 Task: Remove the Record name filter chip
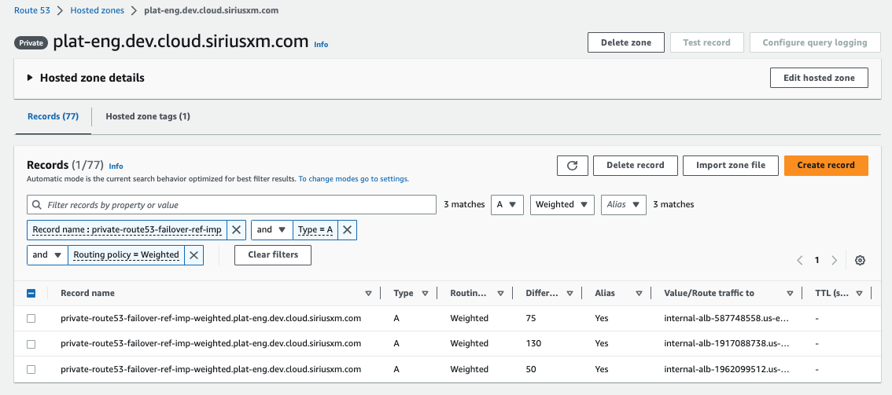pos(237,230)
